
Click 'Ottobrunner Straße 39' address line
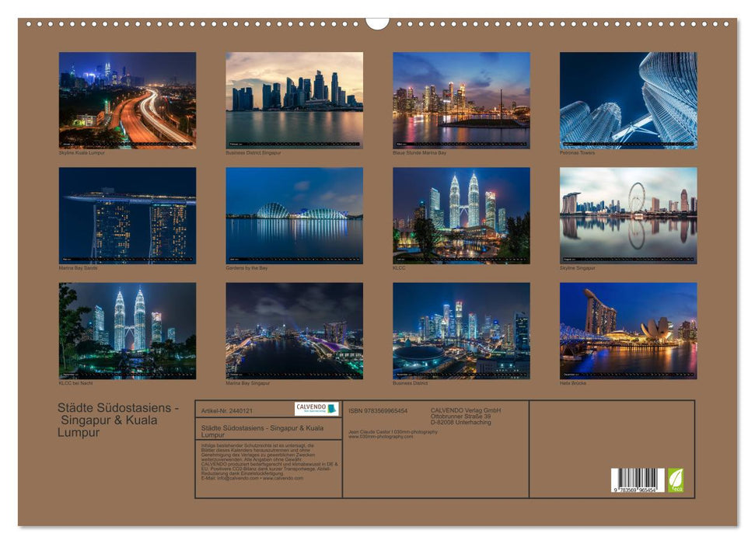coord(461,416)
